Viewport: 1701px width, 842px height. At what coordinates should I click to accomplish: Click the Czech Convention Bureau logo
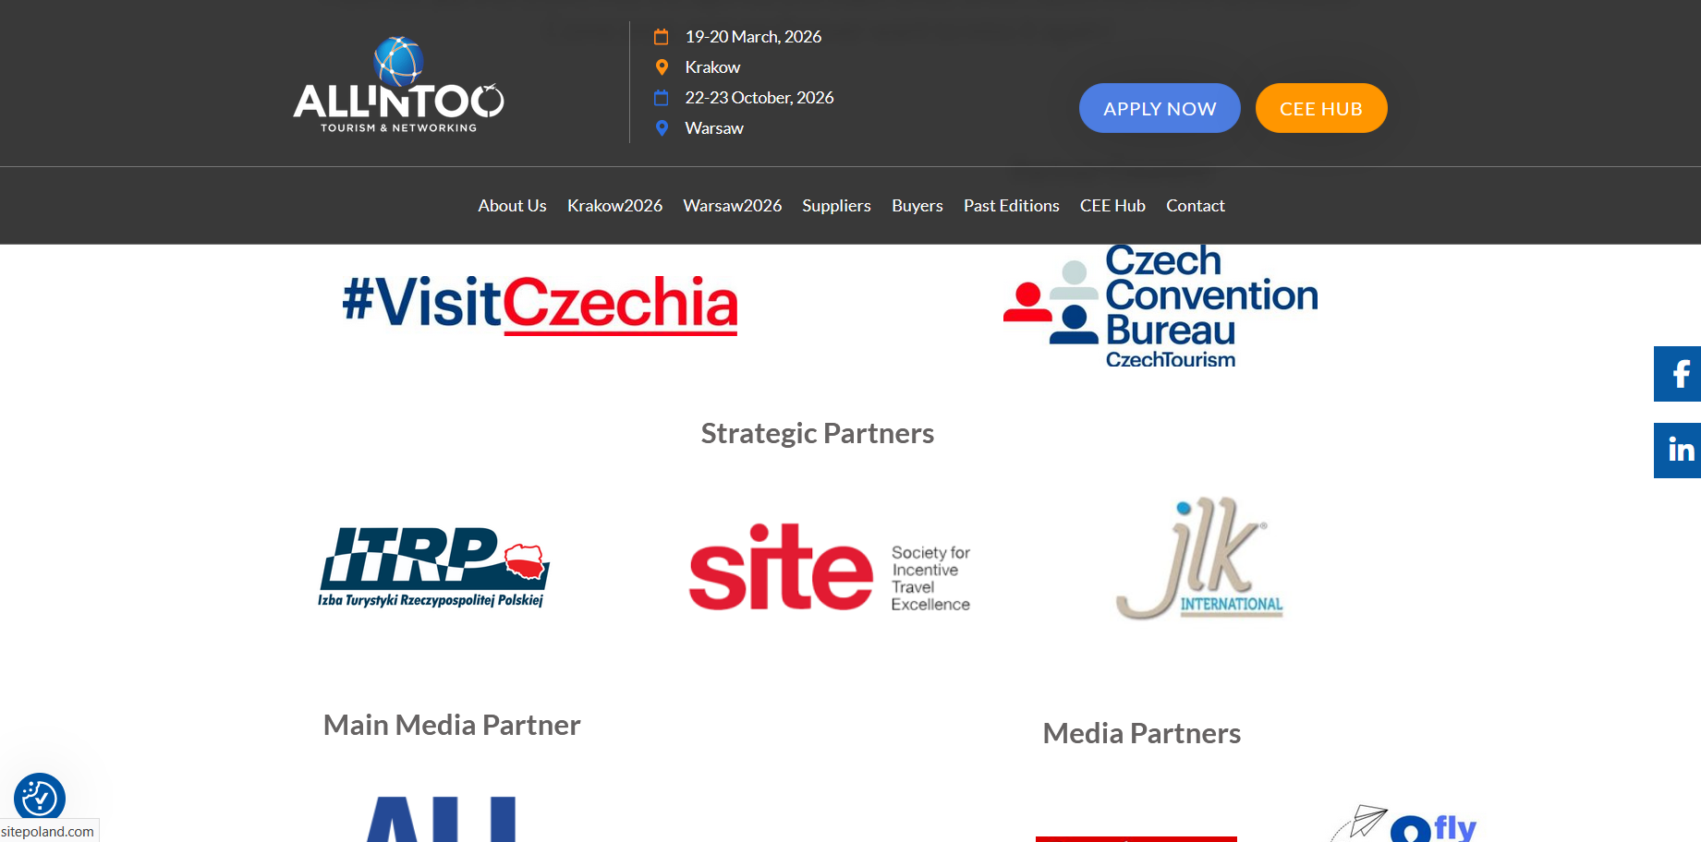1160,307
